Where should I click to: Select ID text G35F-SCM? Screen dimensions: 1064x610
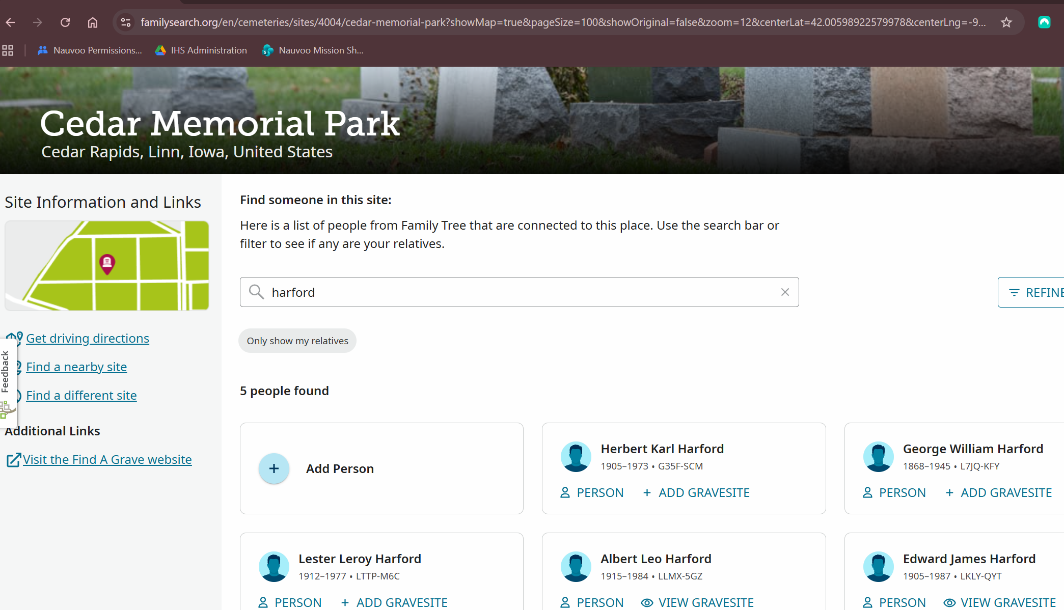click(x=680, y=466)
